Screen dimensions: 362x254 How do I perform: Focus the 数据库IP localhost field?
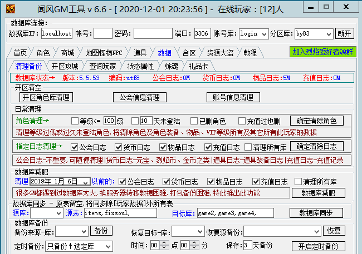[57, 33]
